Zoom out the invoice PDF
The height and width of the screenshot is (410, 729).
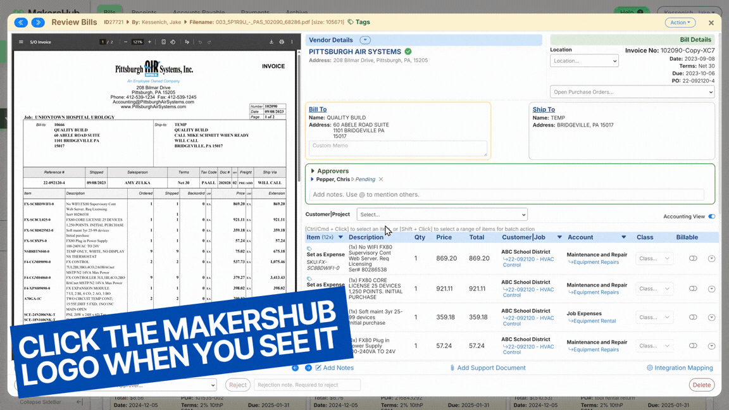[x=125, y=42]
